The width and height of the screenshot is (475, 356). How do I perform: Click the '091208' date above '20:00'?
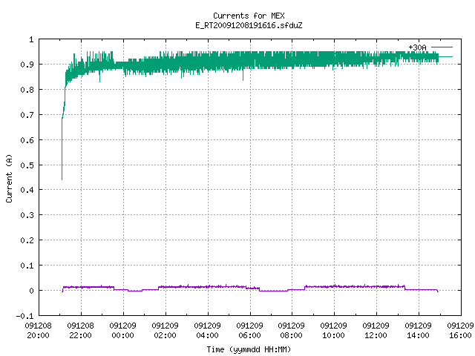point(38,326)
